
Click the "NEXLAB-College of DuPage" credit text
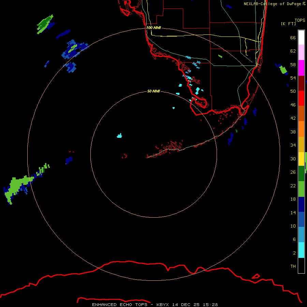(272, 4)
